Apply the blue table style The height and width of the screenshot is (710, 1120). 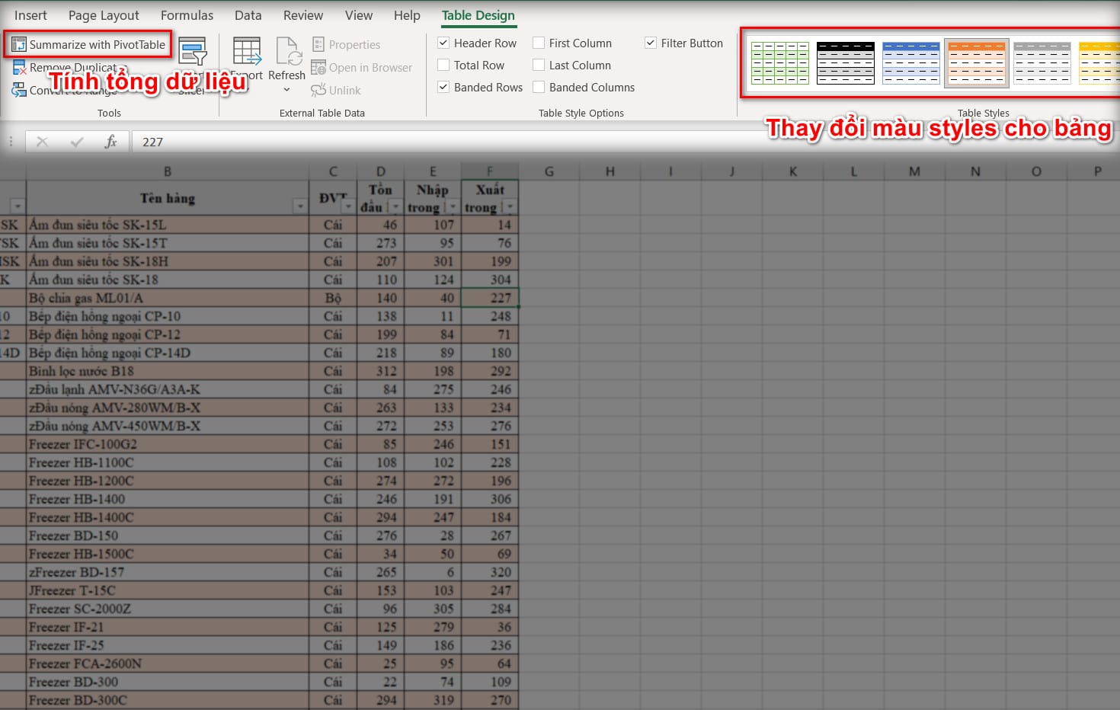click(910, 63)
